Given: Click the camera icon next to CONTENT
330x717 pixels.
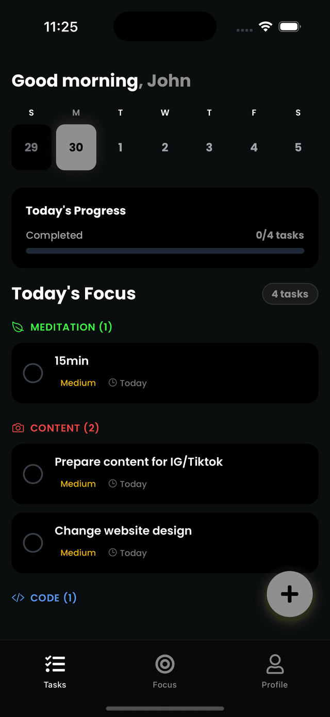Looking at the screenshot, I should [x=18, y=428].
